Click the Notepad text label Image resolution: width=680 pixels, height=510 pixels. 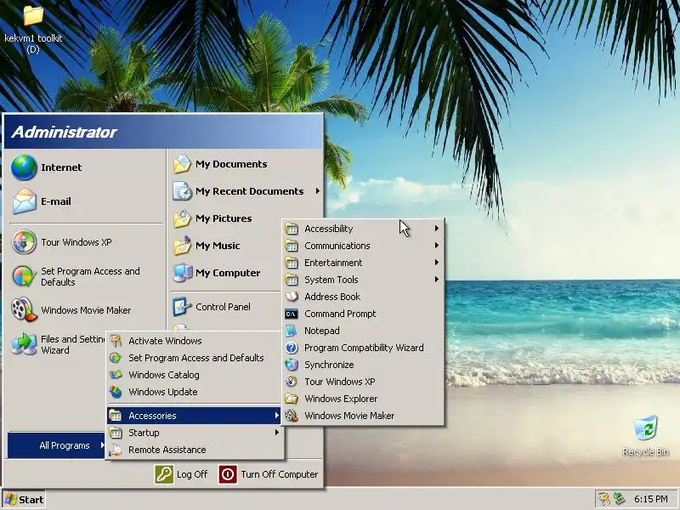(322, 331)
